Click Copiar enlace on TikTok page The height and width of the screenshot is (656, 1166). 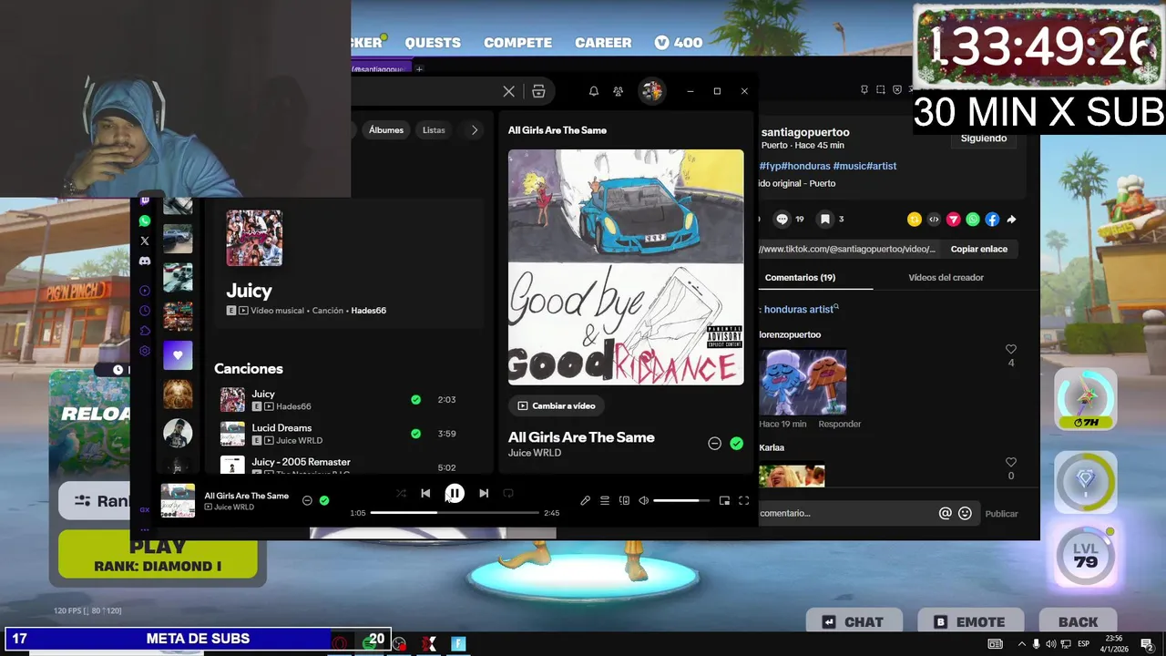click(979, 249)
